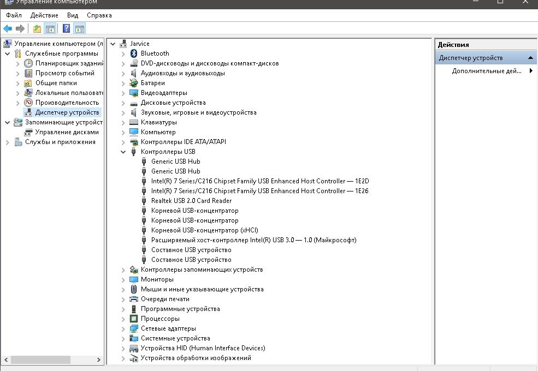Collapse the Служебные программы node
The height and width of the screenshot is (371, 538).
7,54
